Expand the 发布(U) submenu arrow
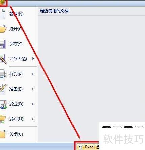Viewport: 145px width, 150px height. [x=33, y=119]
